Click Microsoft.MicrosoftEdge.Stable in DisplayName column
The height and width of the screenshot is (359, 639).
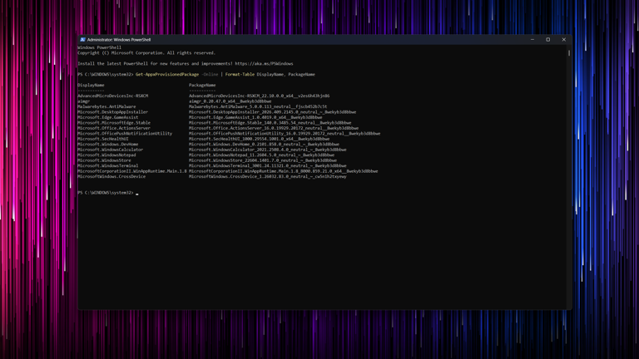(114, 122)
